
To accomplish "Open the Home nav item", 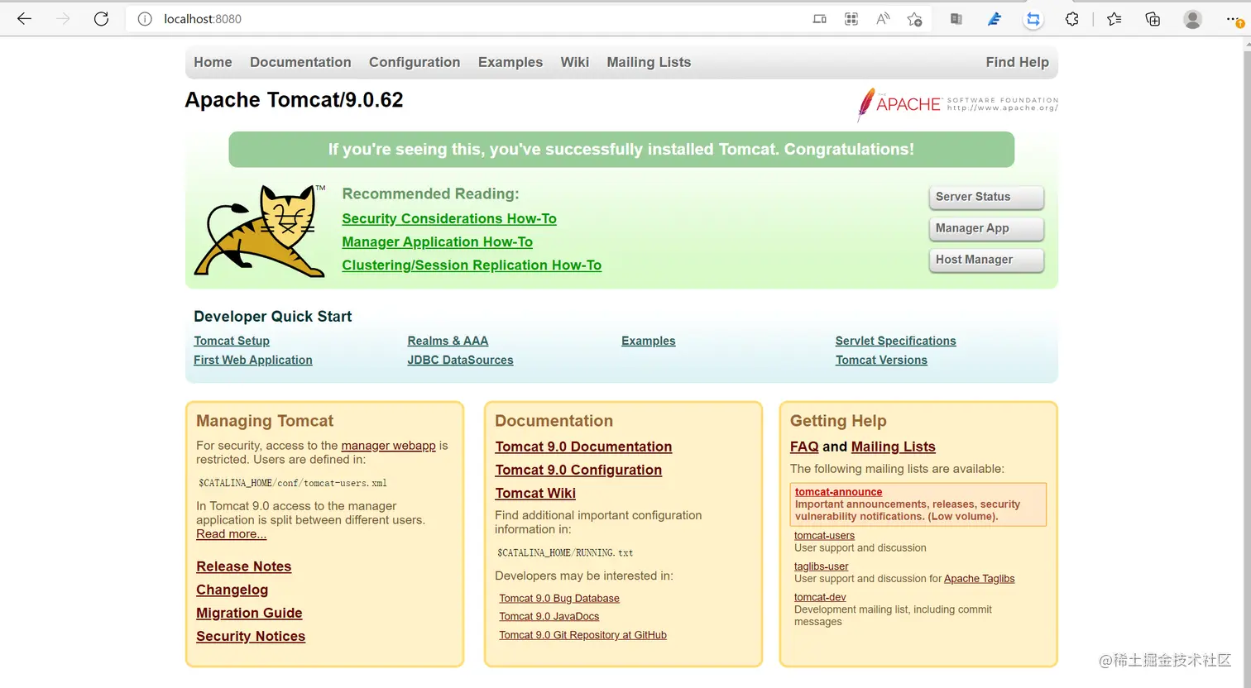I will [213, 62].
